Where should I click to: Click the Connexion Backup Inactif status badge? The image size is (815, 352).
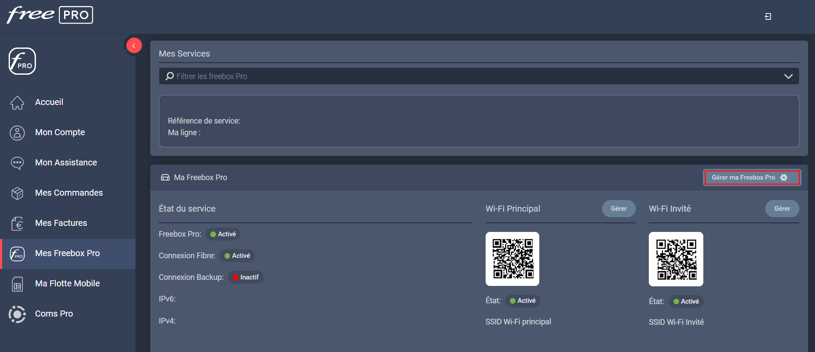tap(246, 277)
